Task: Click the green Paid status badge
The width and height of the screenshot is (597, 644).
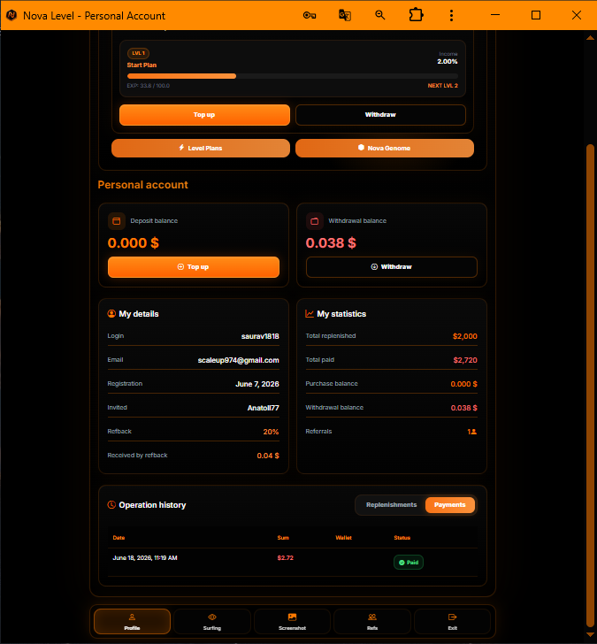Action: (x=409, y=563)
